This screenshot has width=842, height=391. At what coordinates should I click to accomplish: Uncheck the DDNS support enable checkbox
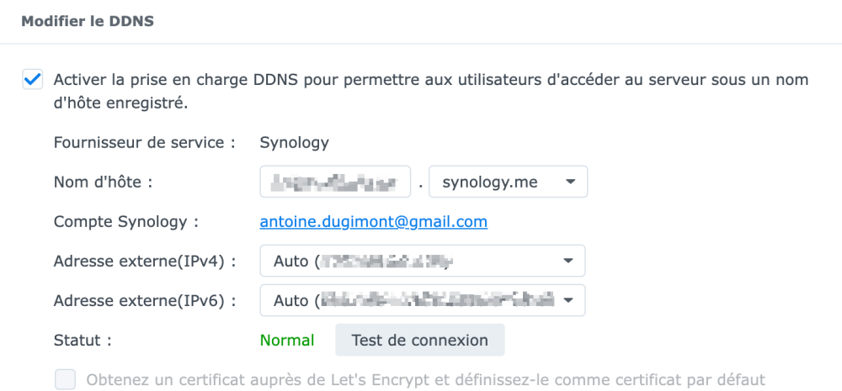33,81
